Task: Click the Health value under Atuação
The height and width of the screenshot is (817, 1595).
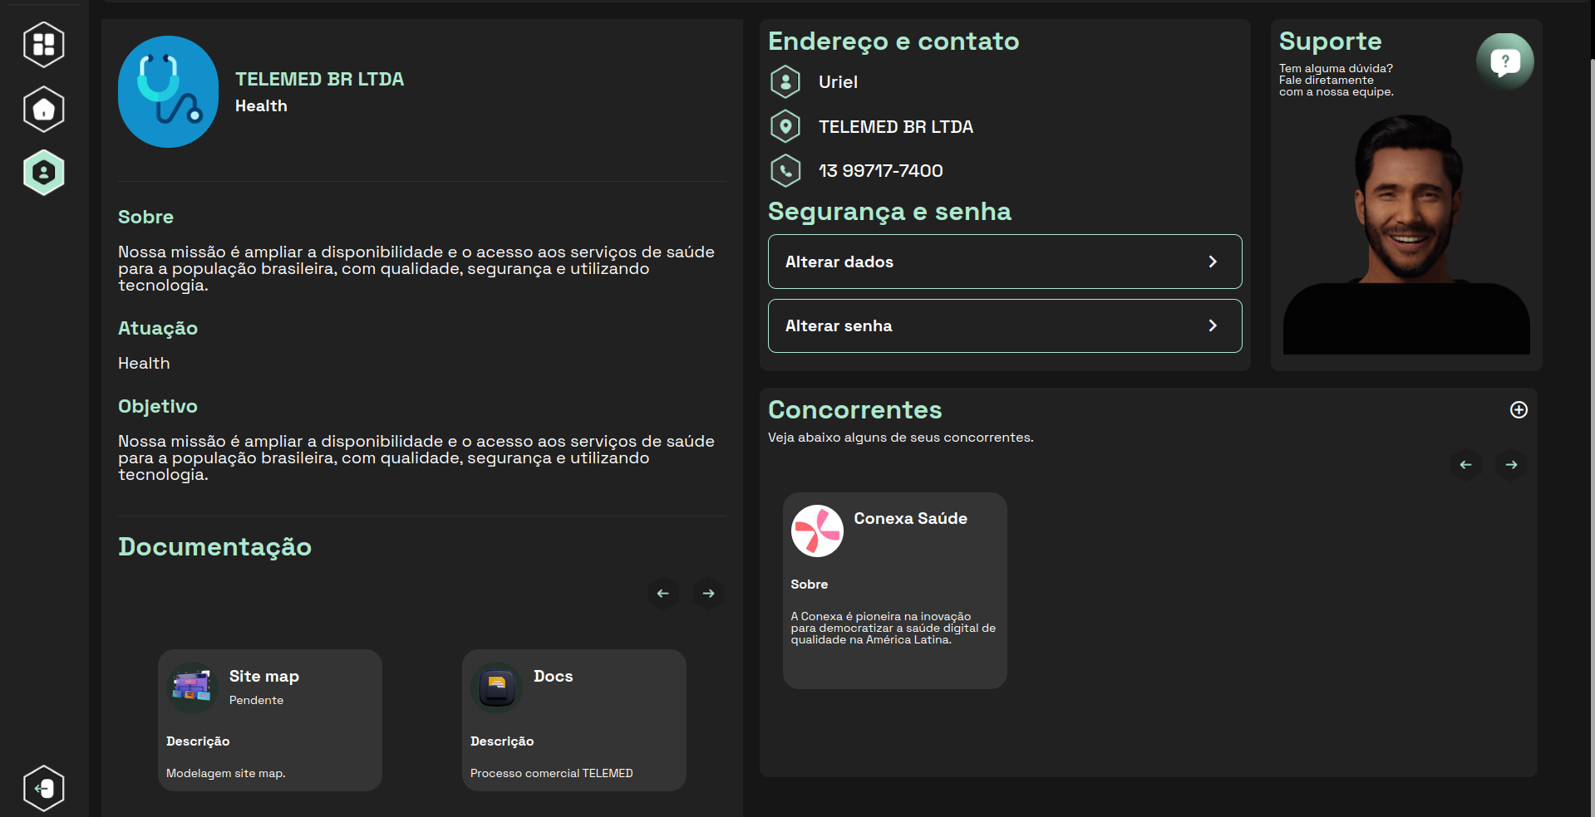Action: click(144, 363)
